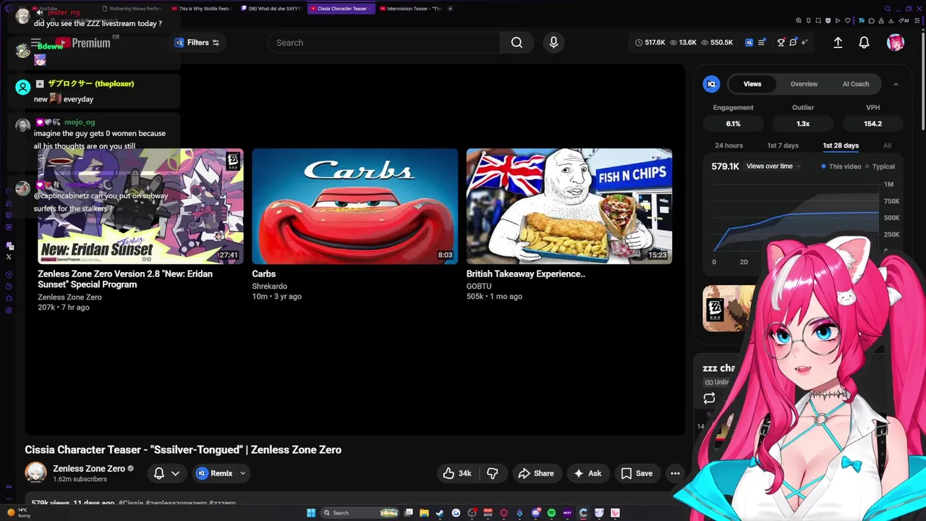Click the vidIQ icon beside header stats
Image resolution: width=926 pixels, height=521 pixels.
pos(749,43)
